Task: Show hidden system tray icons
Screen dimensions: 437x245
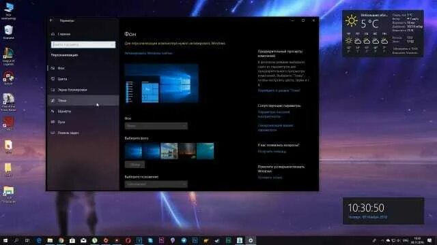Action: [382, 240]
